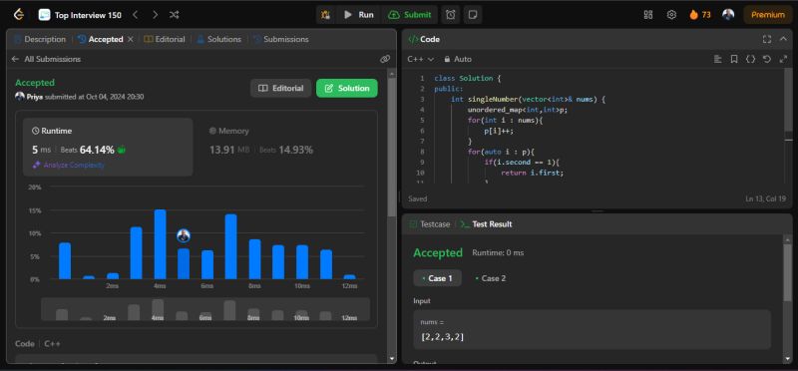The image size is (798, 371).
Task: Select Case 2 test case
Action: coord(490,278)
